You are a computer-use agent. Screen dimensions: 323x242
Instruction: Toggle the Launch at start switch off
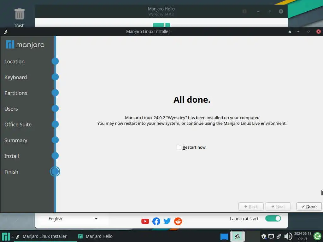point(273,219)
